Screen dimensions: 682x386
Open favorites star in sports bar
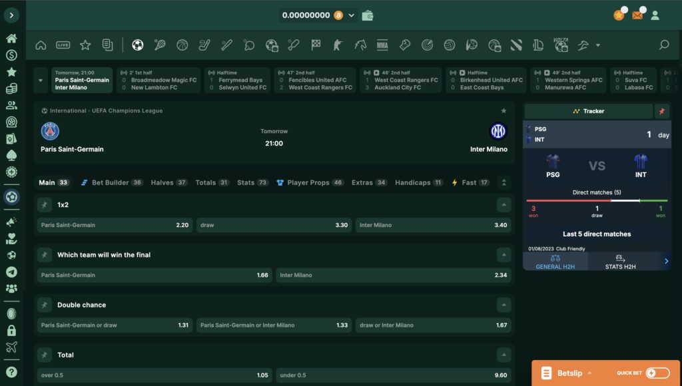[x=85, y=45]
